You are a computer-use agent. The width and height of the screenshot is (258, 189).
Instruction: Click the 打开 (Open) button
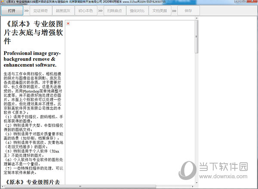12,11
